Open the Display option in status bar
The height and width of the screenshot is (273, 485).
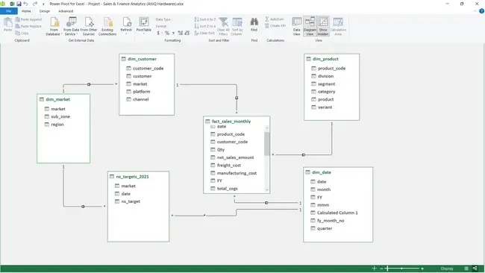[x=447, y=269]
